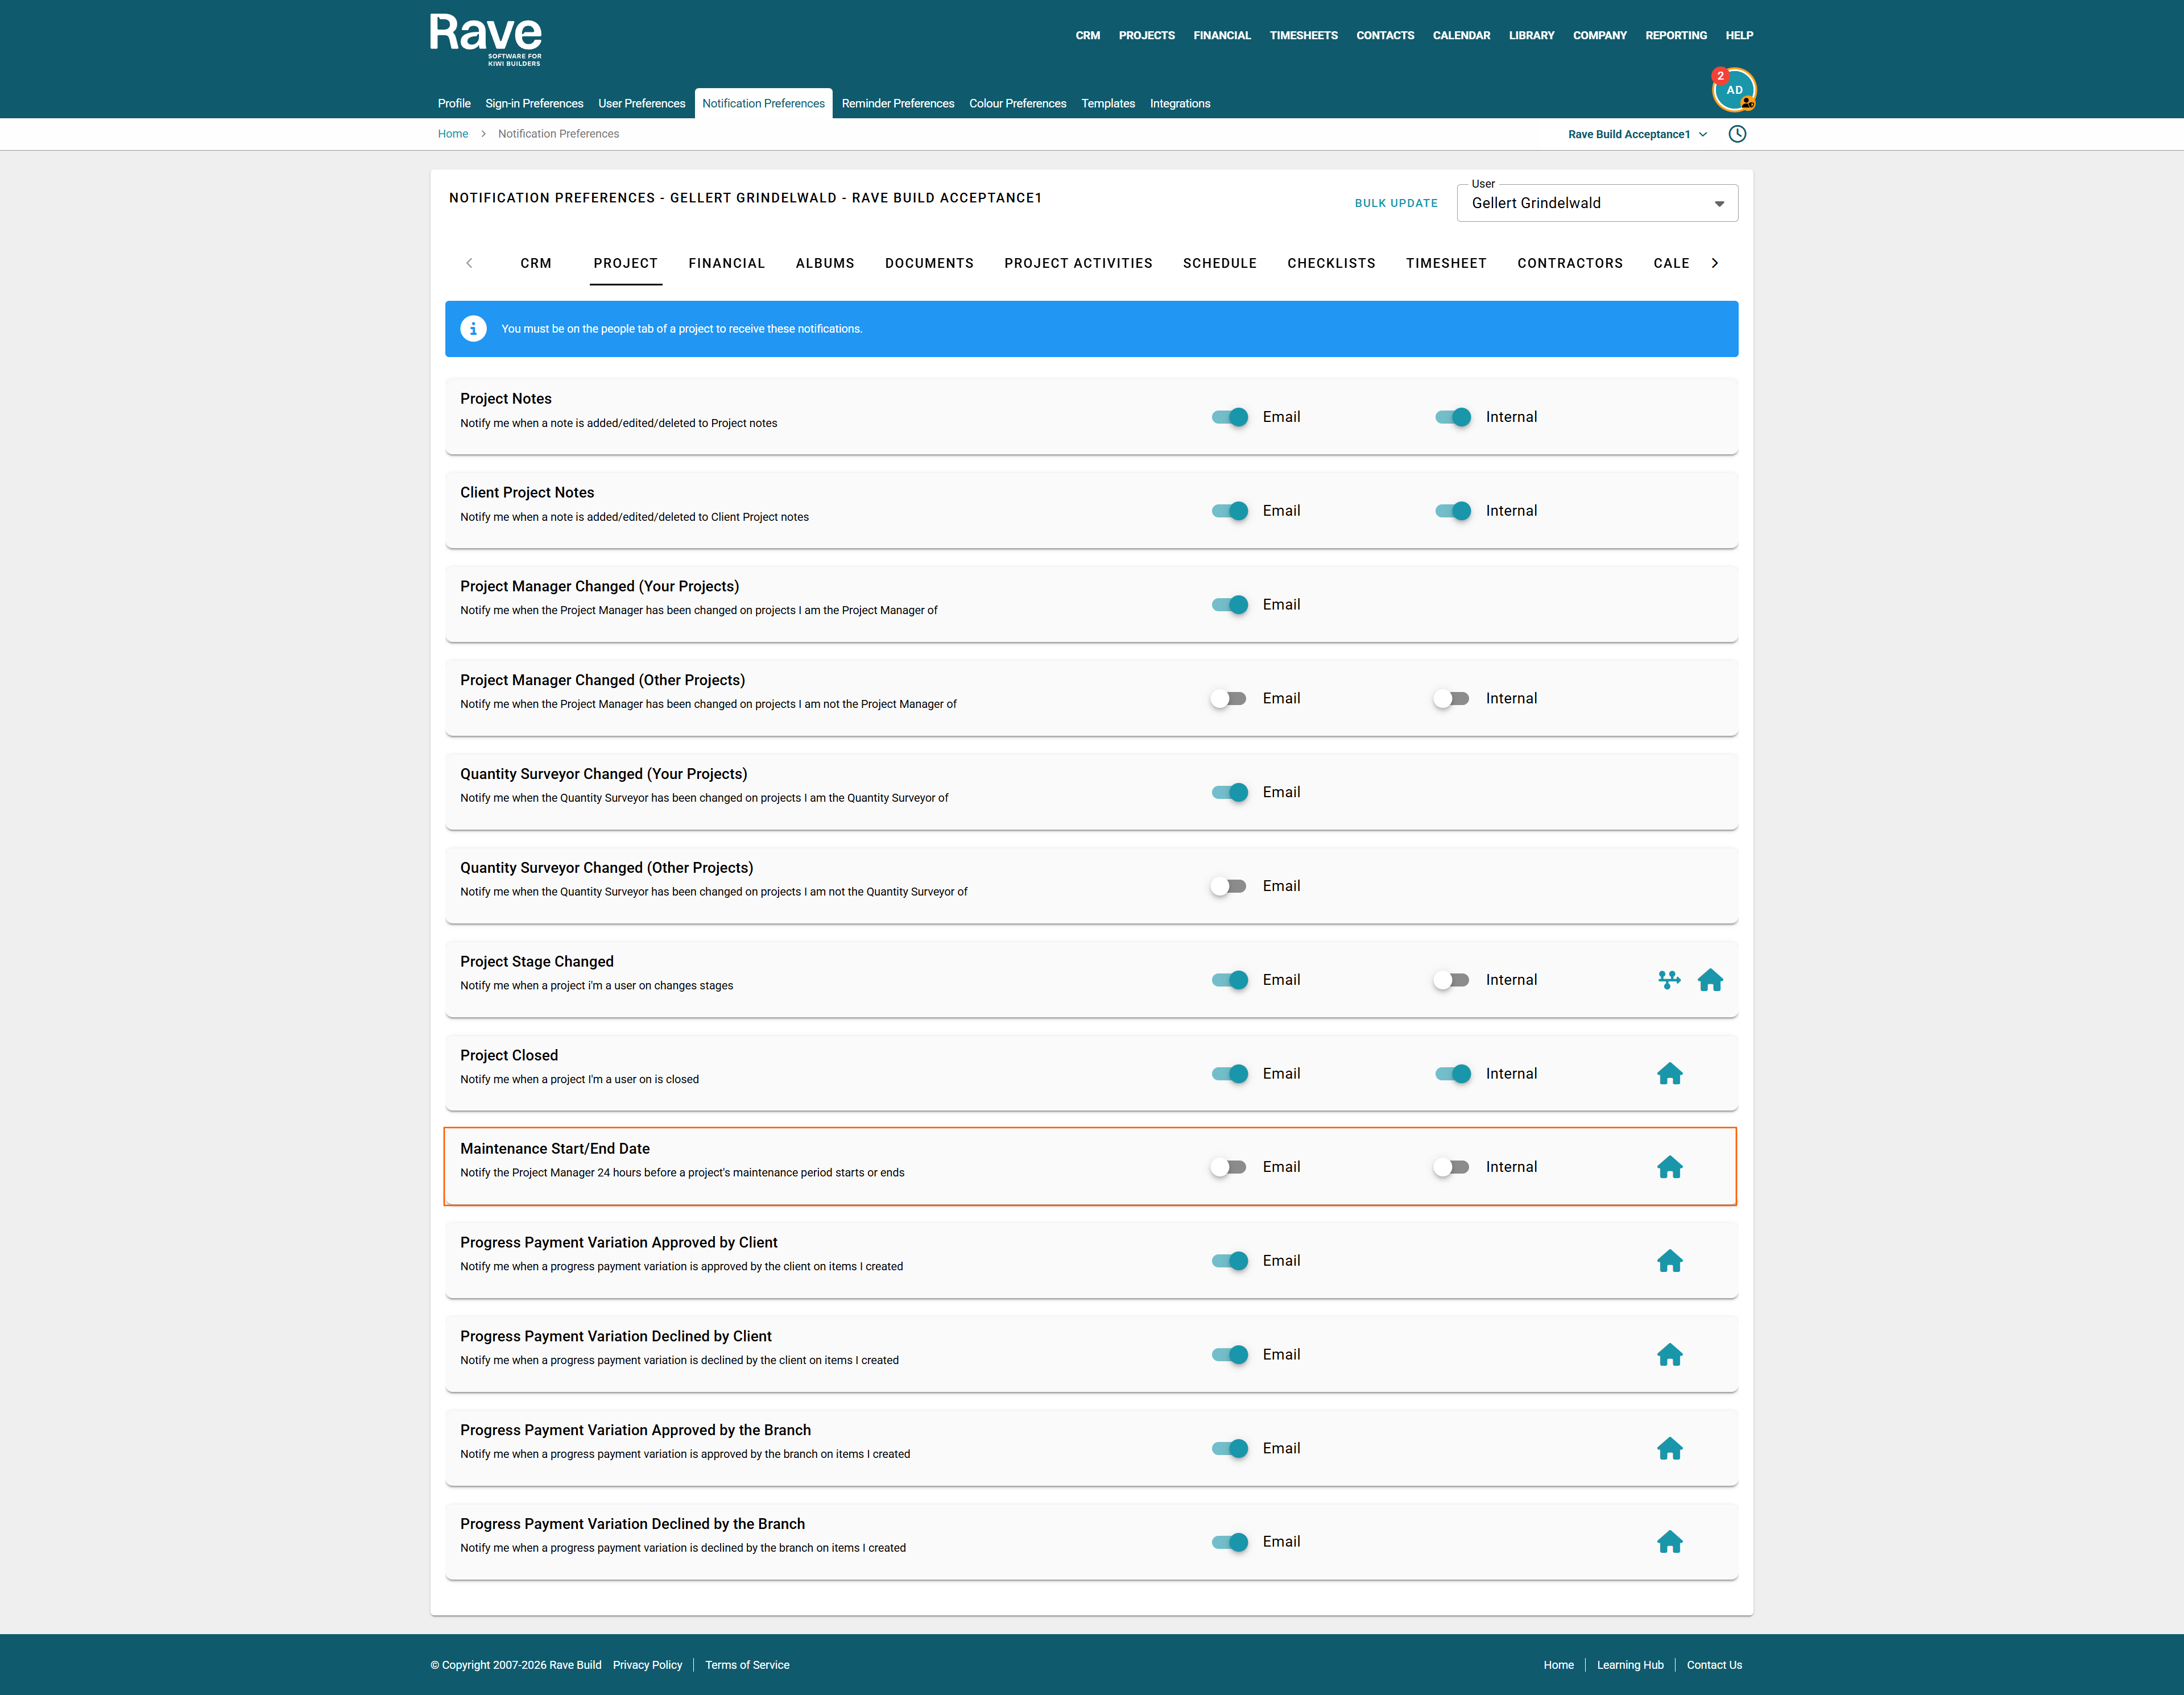Click the Rave logo
The image size is (2184, 1695).
486,39
